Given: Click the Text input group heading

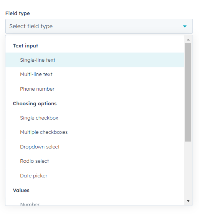Looking at the screenshot, I should (25, 46).
